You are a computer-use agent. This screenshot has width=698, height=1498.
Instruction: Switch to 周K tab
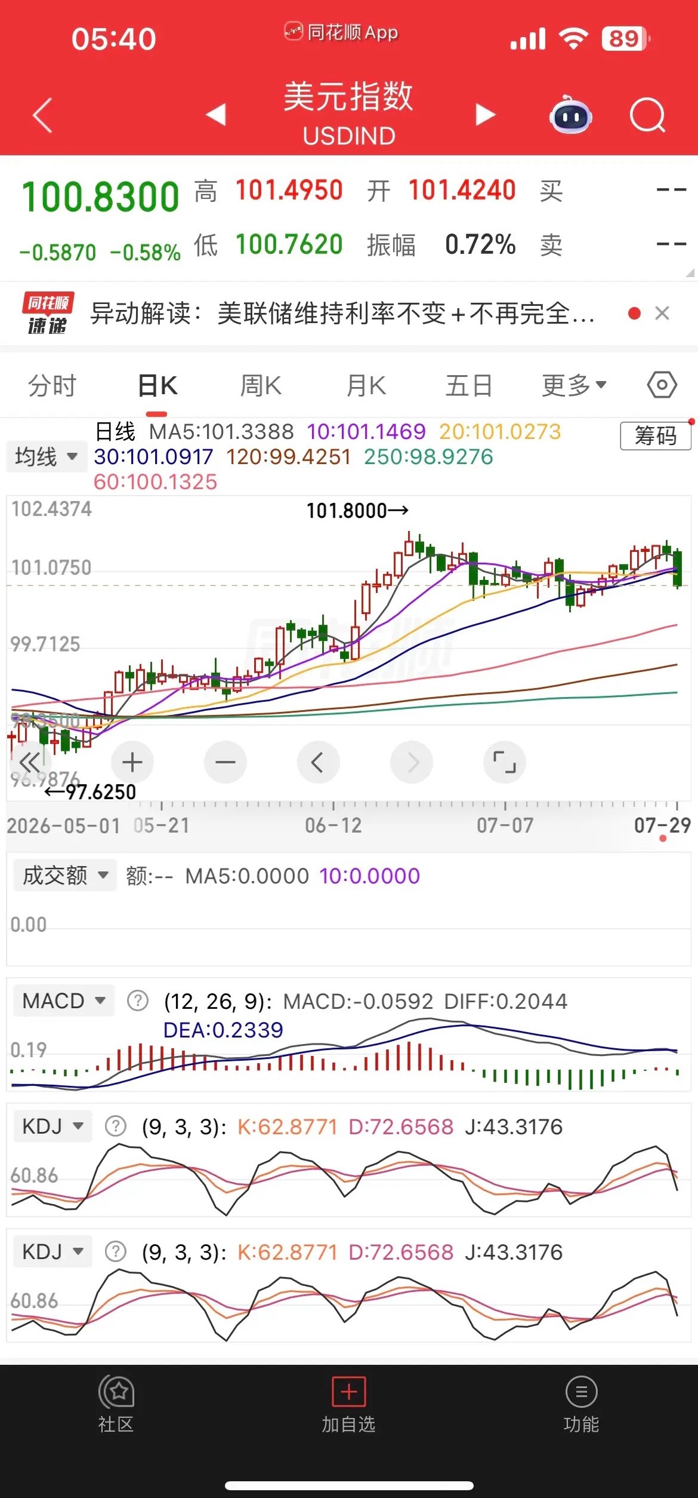coord(260,385)
